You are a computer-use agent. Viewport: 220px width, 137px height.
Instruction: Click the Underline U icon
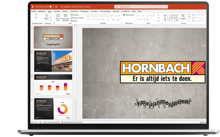(94, 20)
